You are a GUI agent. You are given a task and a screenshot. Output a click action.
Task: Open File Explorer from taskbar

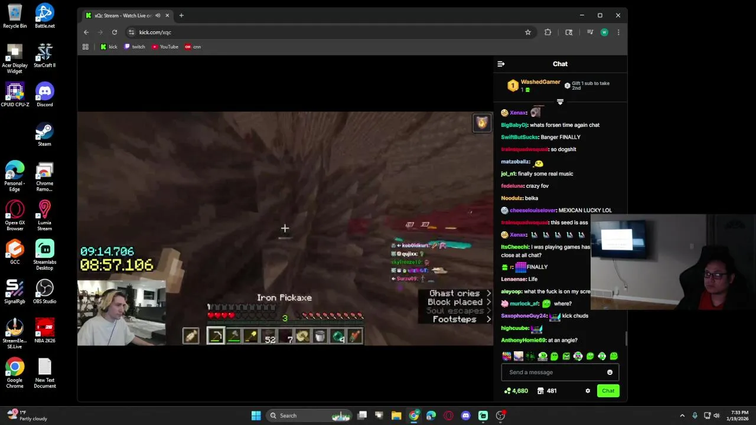(396, 416)
